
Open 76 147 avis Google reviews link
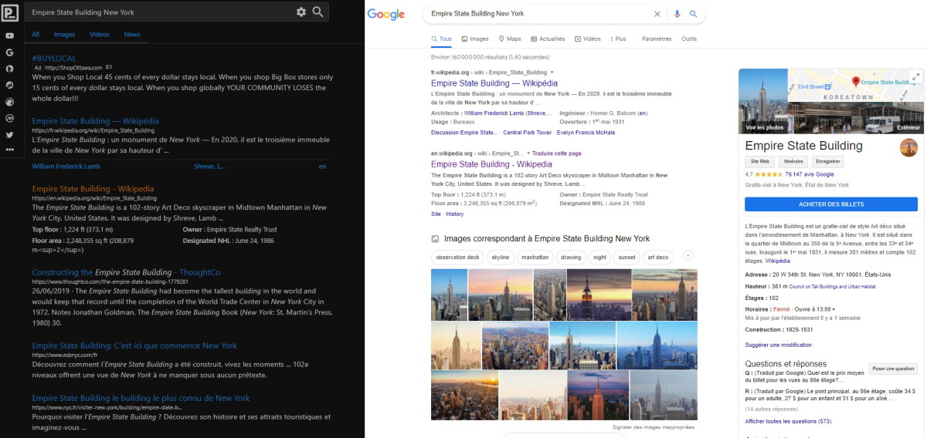[809, 174]
